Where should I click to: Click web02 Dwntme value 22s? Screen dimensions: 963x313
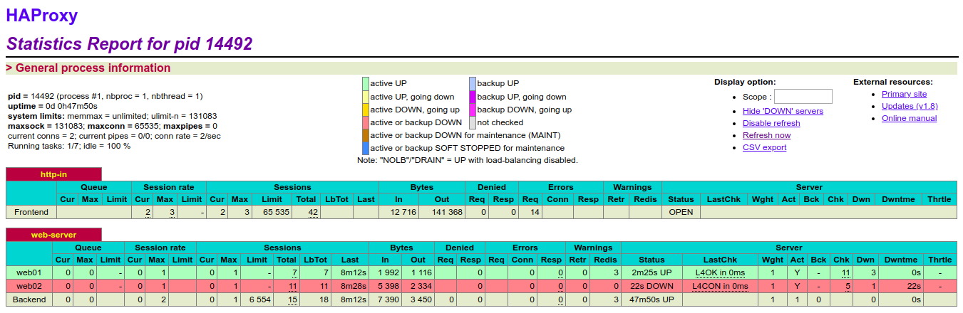(x=915, y=286)
